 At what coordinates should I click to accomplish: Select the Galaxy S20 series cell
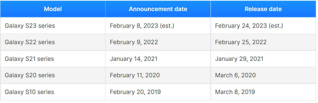[53, 75]
